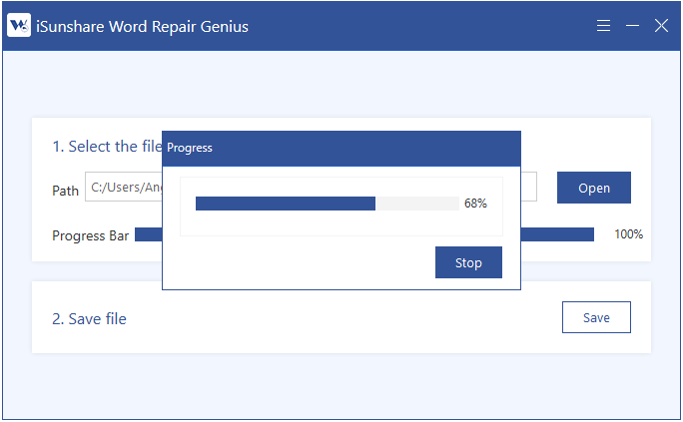Open the hamburger menu in title bar
The height and width of the screenshot is (422, 683).
[603, 26]
